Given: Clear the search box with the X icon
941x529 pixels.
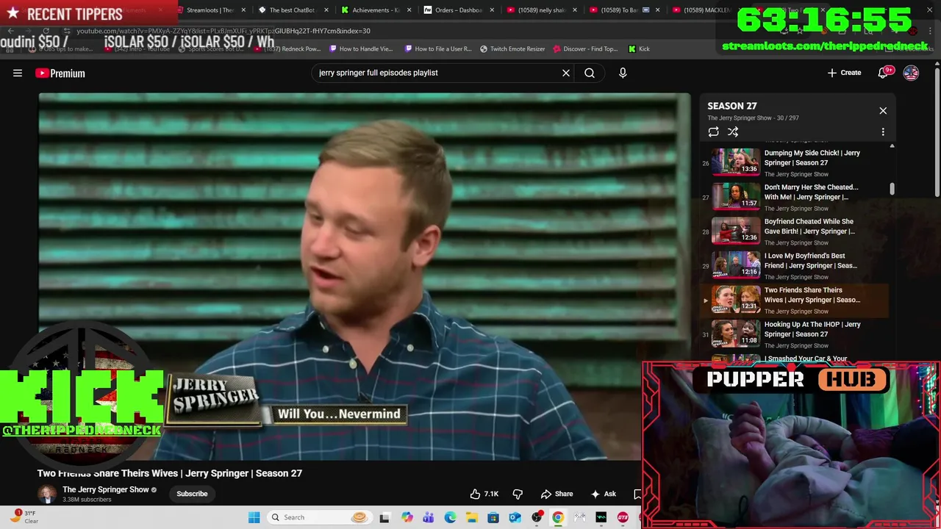Looking at the screenshot, I should pyautogui.click(x=566, y=73).
